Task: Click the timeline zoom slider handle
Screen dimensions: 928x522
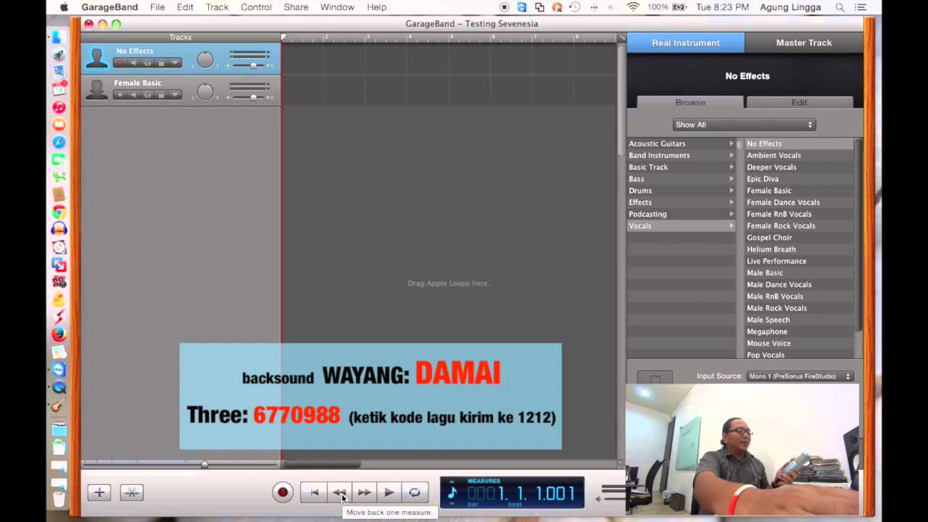Action: 204,464
